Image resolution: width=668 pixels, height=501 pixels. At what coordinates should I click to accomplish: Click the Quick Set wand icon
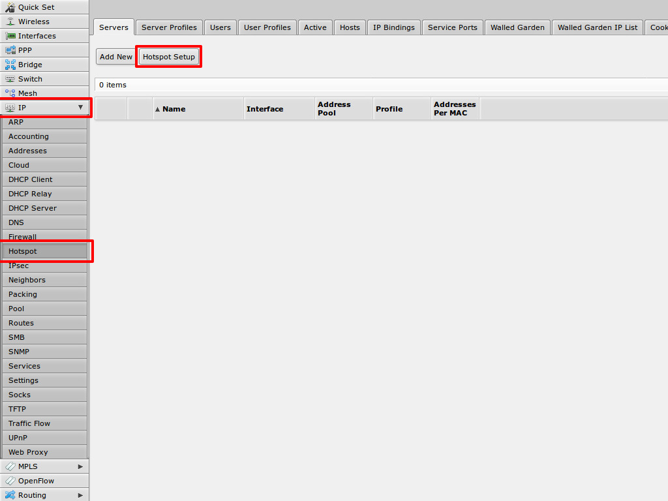tap(10, 7)
